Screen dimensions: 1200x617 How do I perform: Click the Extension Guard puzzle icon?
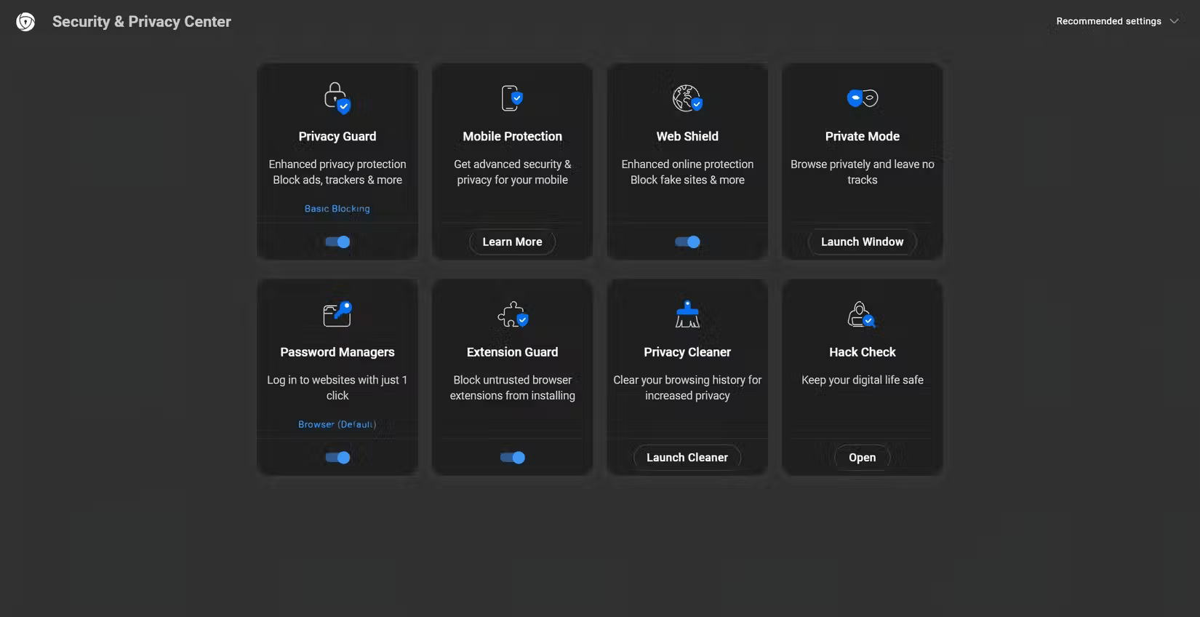(513, 314)
